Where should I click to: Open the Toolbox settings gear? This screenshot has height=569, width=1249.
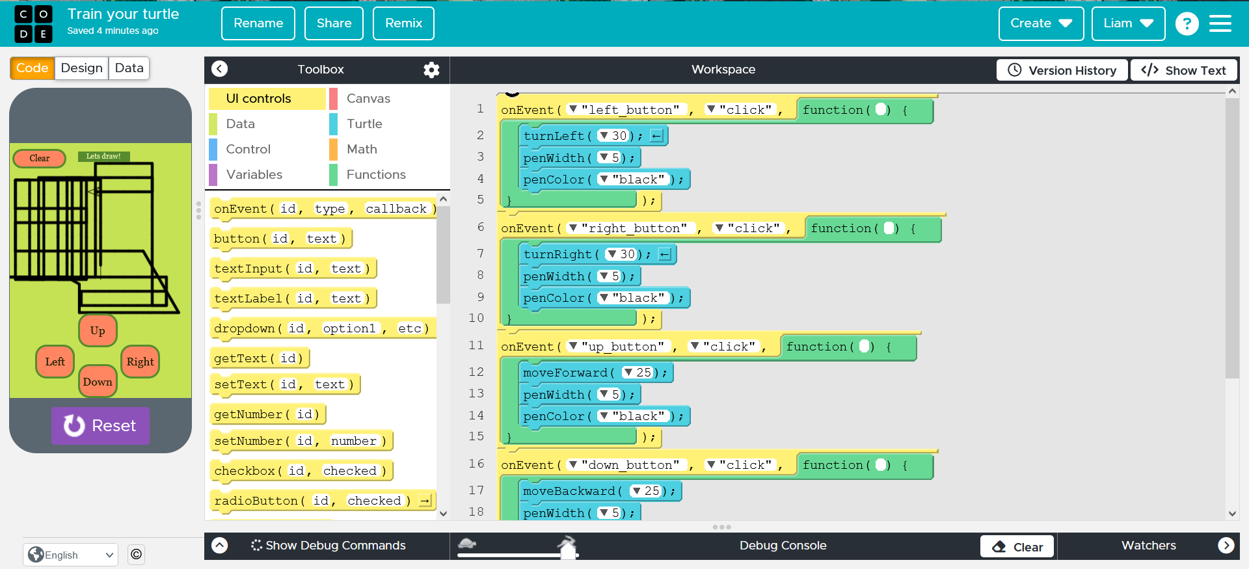coord(431,70)
